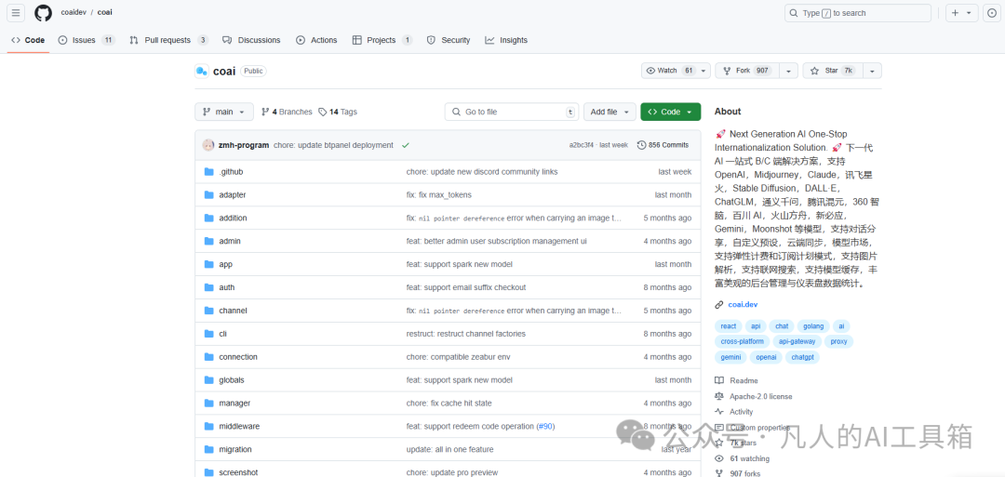Open the coai.dev website link
The width and height of the screenshot is (1005, 477).
click(x=743, y=305)
